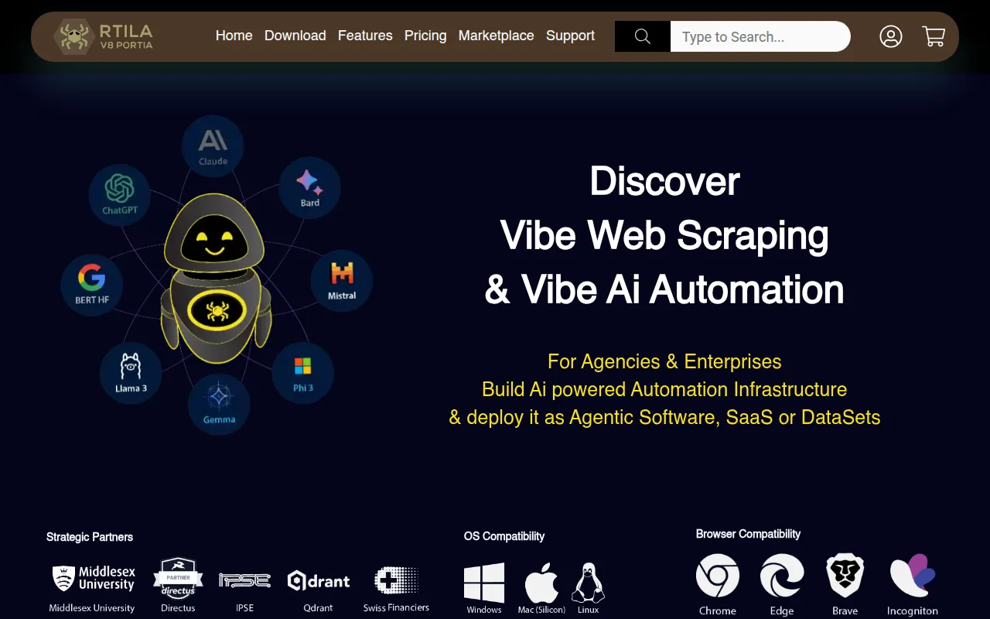This screenshot has height=619, width=990.
Task: Focus the Type to Search field
Action: 760,36
